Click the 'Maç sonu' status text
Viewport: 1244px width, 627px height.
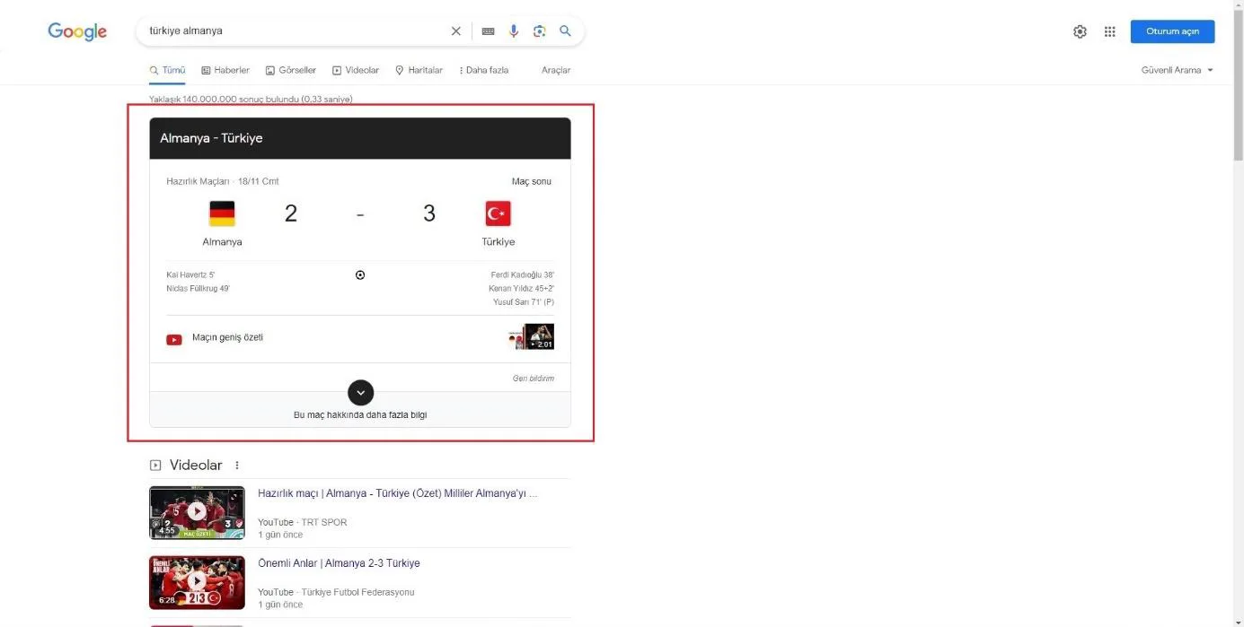click(532, 181)
